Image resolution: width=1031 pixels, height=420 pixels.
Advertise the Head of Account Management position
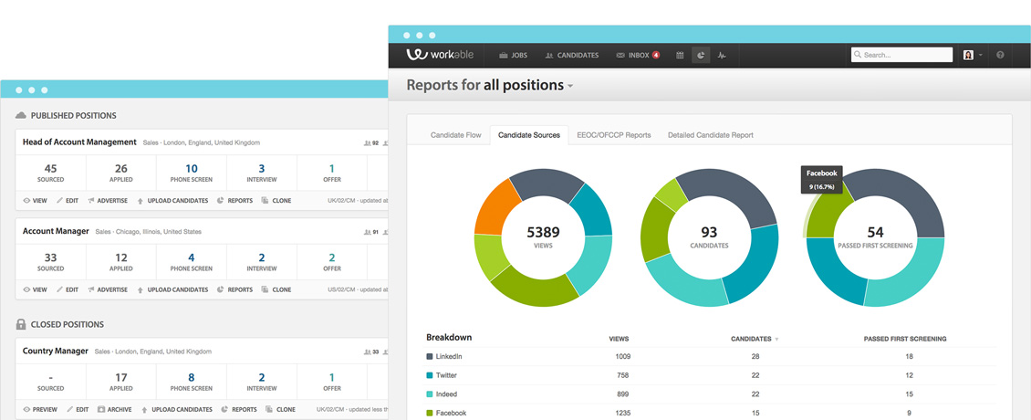(x=107, y=200)
